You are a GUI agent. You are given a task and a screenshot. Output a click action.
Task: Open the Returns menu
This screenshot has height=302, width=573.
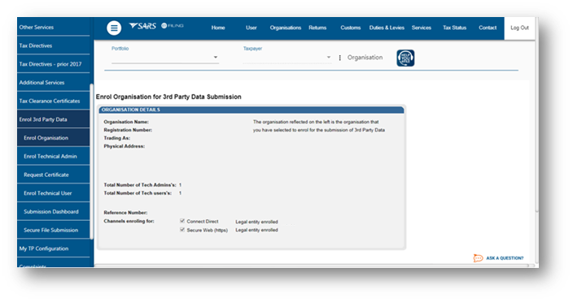[317, 28]
